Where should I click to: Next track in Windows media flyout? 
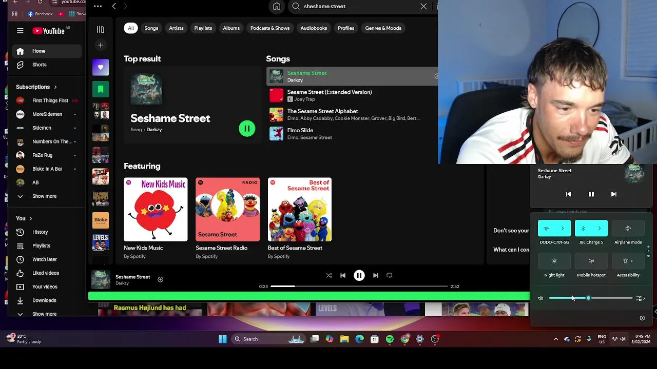click(x=614, y=194)
